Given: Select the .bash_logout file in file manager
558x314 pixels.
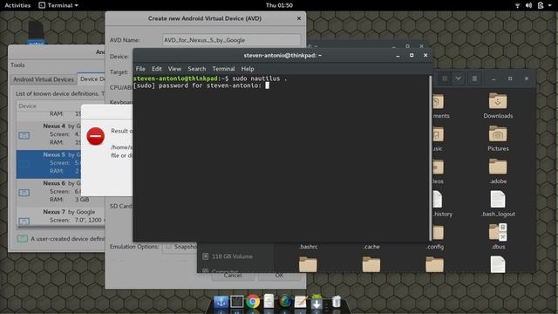Looking at the screenshot, I should click(498, 203).
